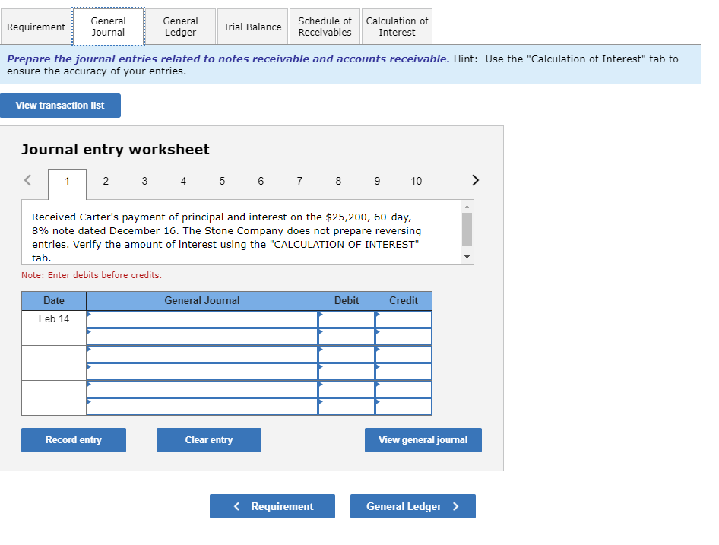Open account dropdown in Feb 14 row
This screenshot has width=719, height=545.
coord(202,319)
